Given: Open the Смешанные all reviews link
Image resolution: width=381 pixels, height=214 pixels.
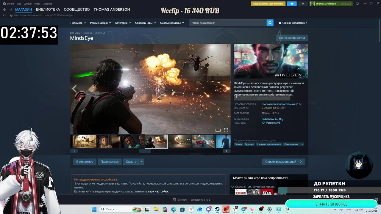Looking at the screenshot, I should [269, 108].
